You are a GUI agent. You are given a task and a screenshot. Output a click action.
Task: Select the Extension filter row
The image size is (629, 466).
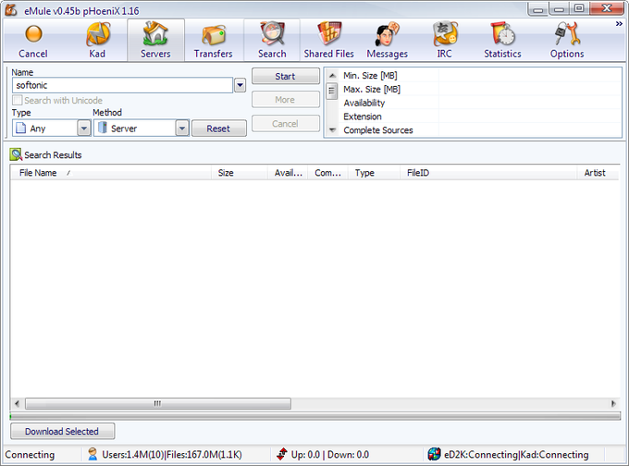pos(479,116)
